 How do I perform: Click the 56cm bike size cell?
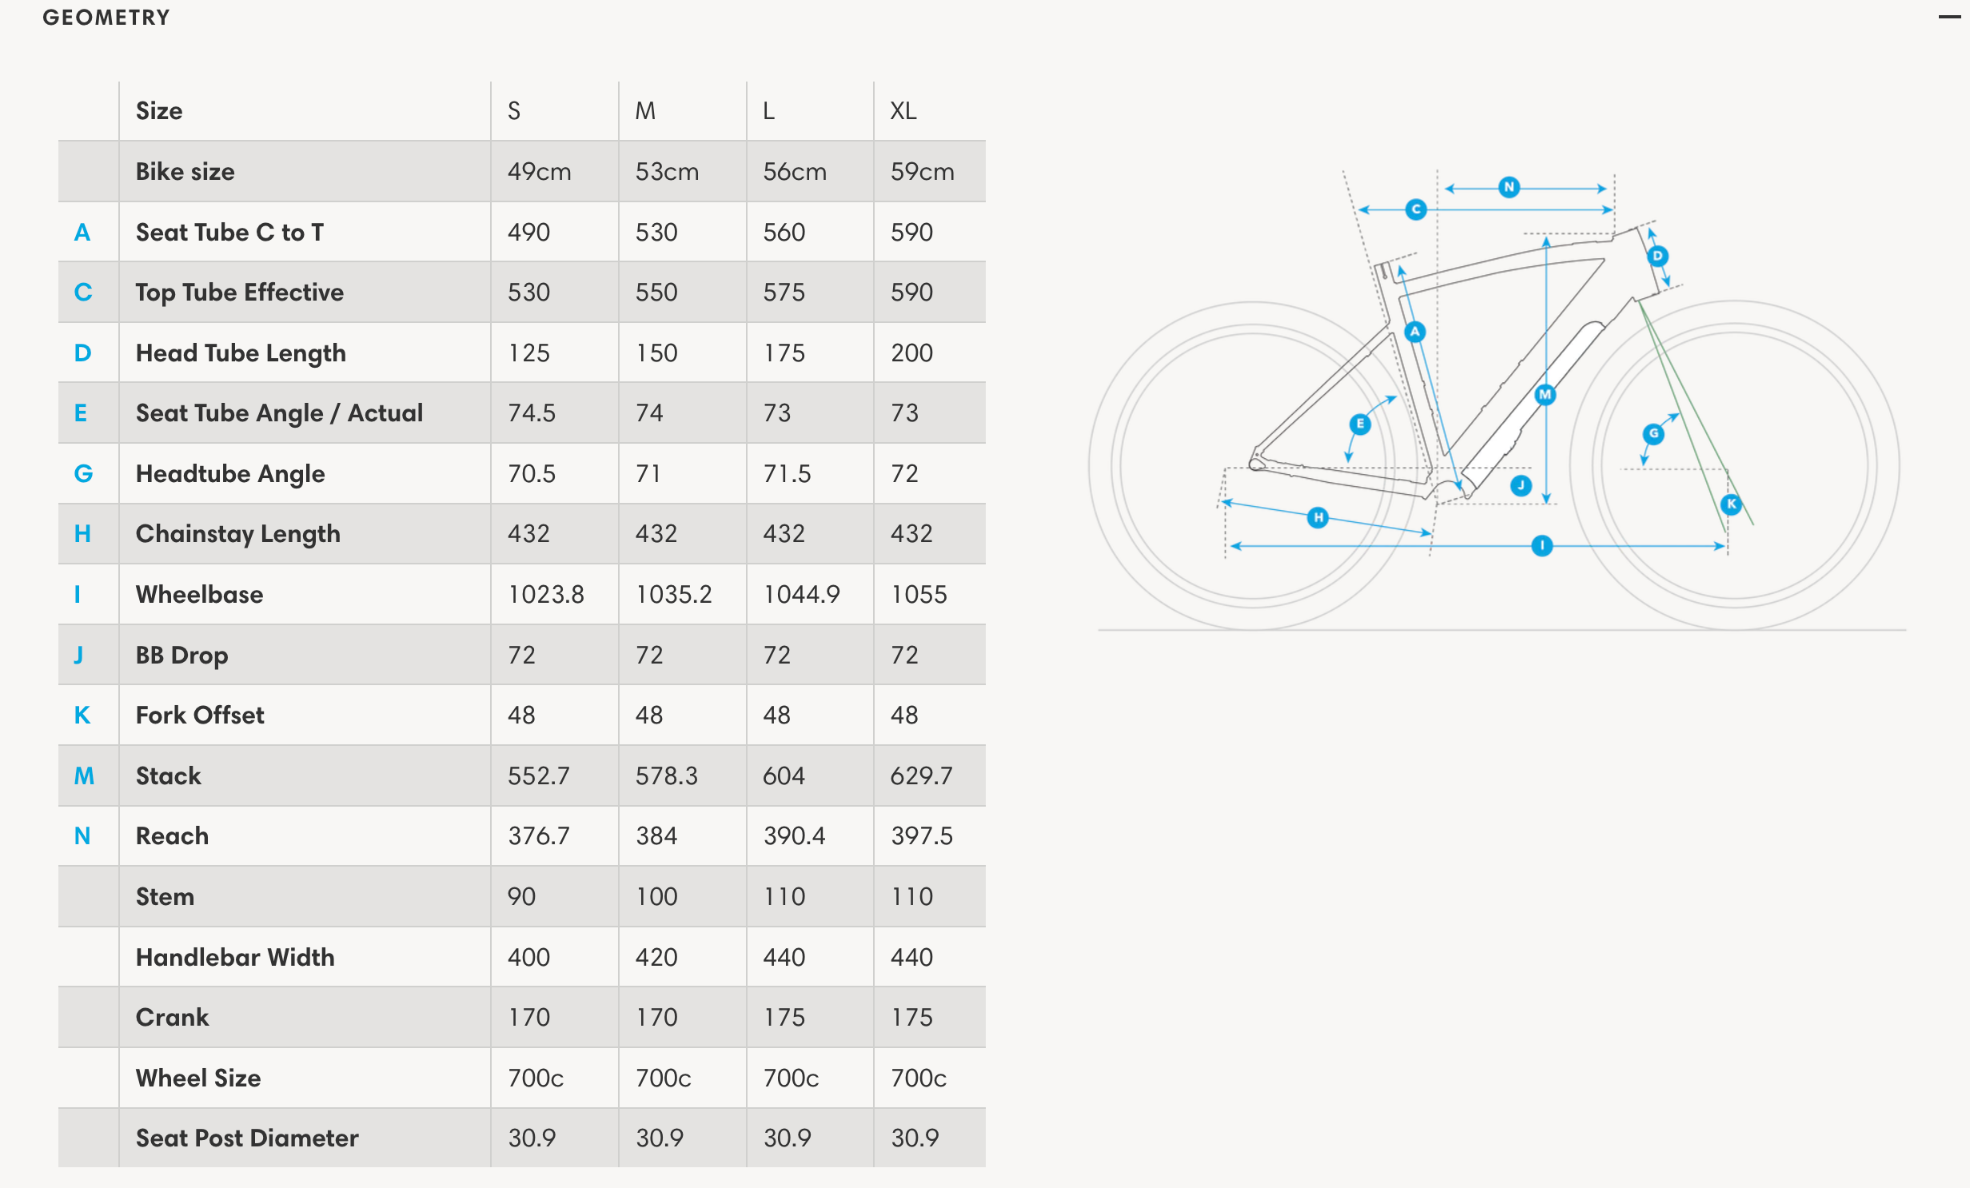click(x=795, y=172)
